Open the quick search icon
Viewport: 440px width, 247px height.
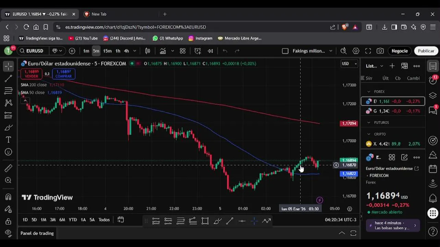[x=343, y=51]
